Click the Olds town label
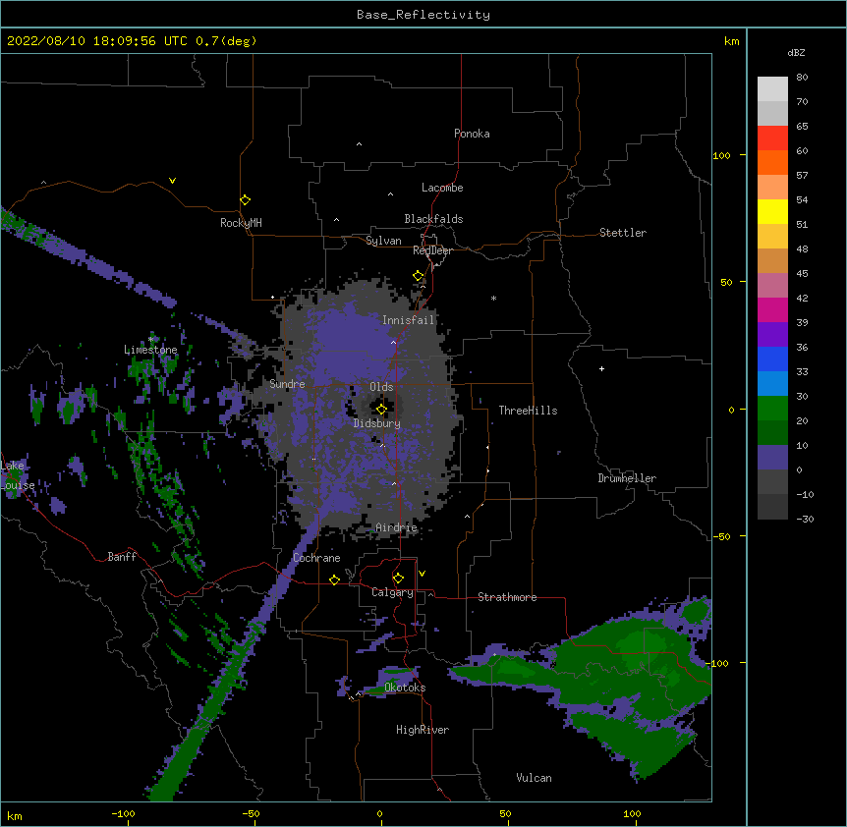Screen dimensions: 847x827 (381, 387)
